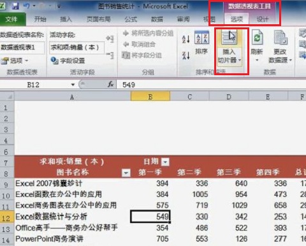This screenshot has width=306, height=246.
Task: Switch to the 页面布局 ribbon tab
Action: click(98, 19)
